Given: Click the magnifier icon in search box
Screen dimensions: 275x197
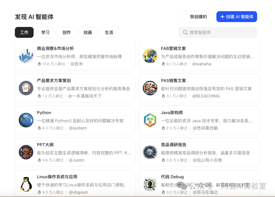Looking at the screenshot, I should click(x=185, y=32).
